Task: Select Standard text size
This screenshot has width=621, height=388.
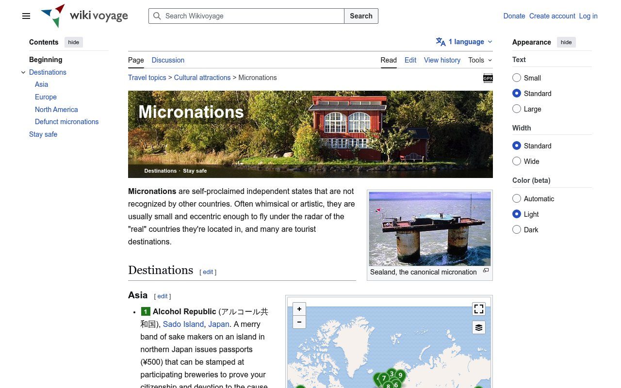Action: 517,93
